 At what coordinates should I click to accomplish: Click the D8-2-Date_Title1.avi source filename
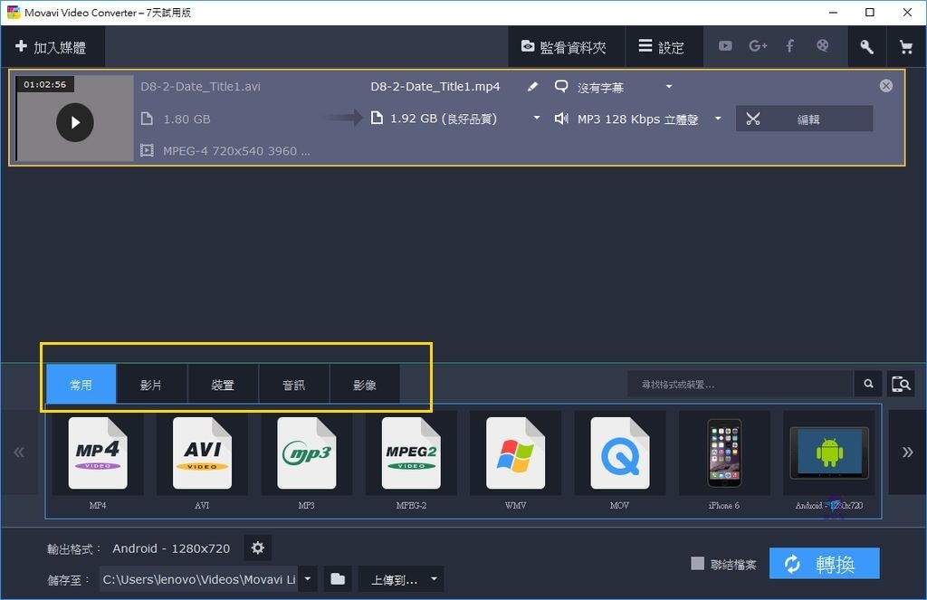200,86
